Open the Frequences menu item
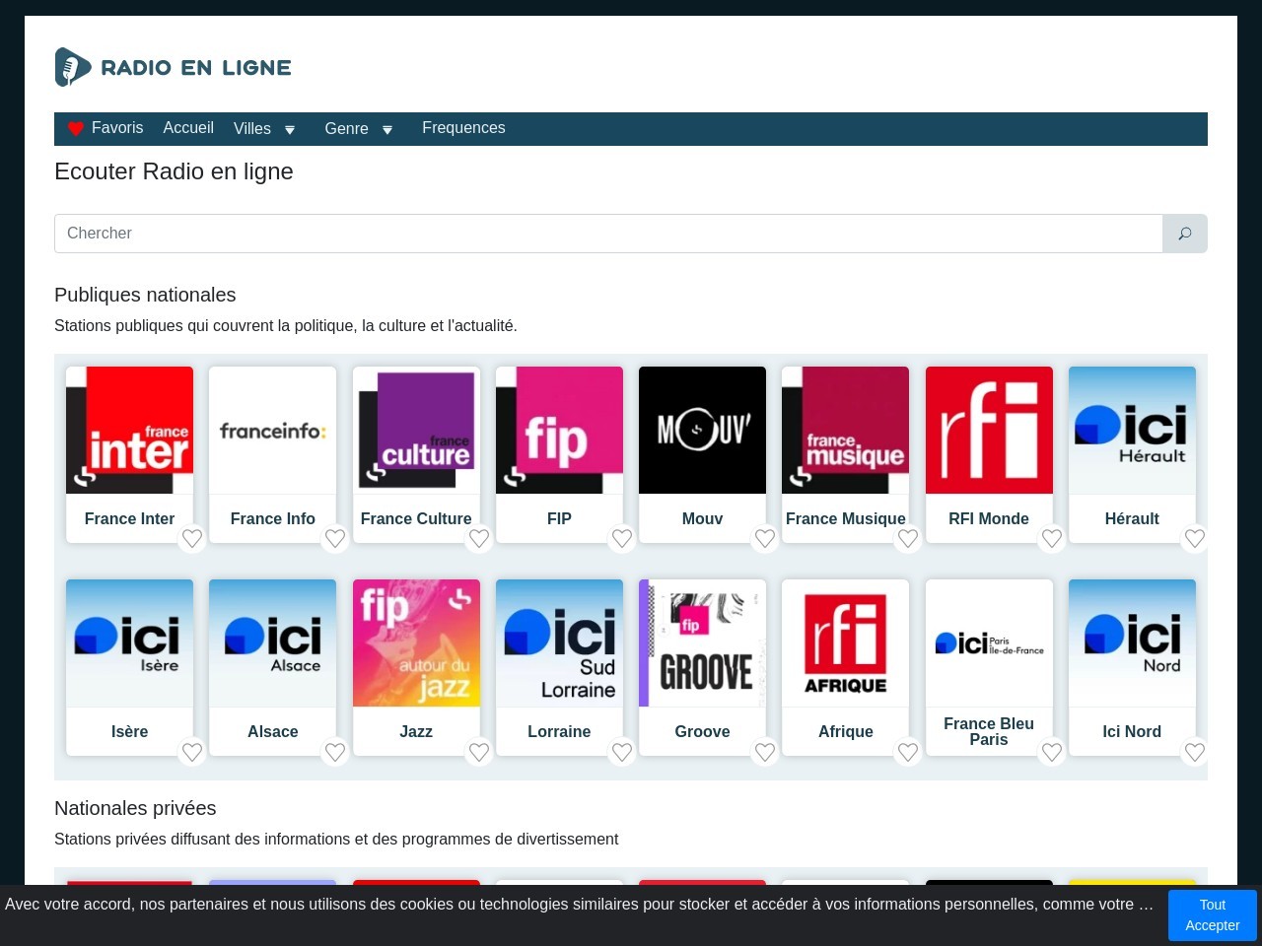 [463, 128]
